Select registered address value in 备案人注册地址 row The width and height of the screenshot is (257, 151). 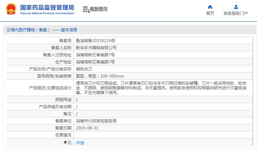(x=95, y=55)
